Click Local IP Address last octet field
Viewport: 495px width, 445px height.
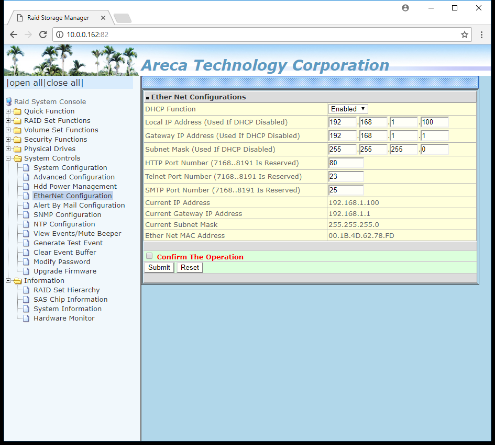434,122
